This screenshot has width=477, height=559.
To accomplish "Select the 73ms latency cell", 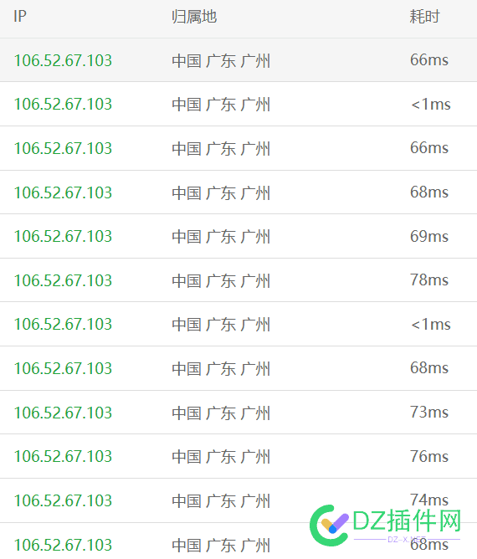I will 429,412.
